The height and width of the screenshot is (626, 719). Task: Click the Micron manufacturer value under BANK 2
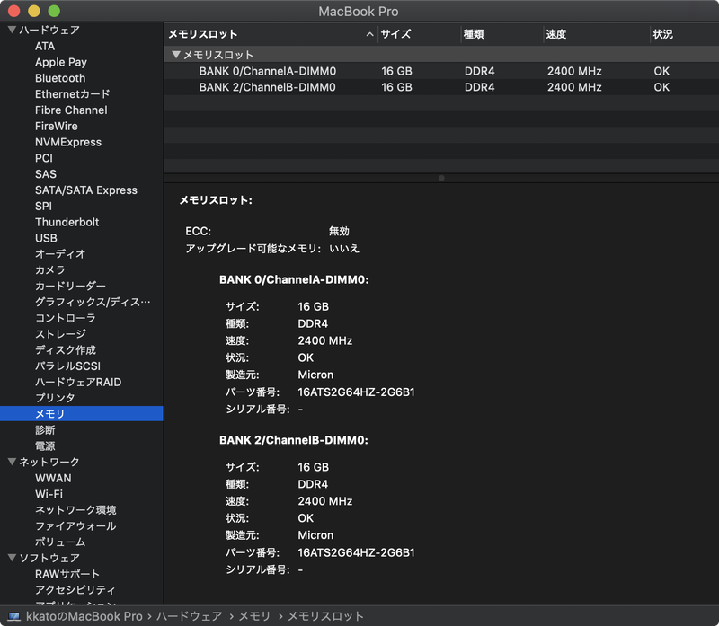point(316,534)
